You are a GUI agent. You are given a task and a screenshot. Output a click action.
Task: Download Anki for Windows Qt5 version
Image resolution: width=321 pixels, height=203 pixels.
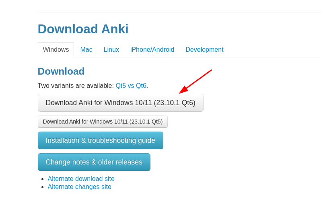103,122
